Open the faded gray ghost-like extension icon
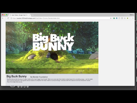Image resolution: width=137 pixels, height=103 pixels. pos(125,18)
